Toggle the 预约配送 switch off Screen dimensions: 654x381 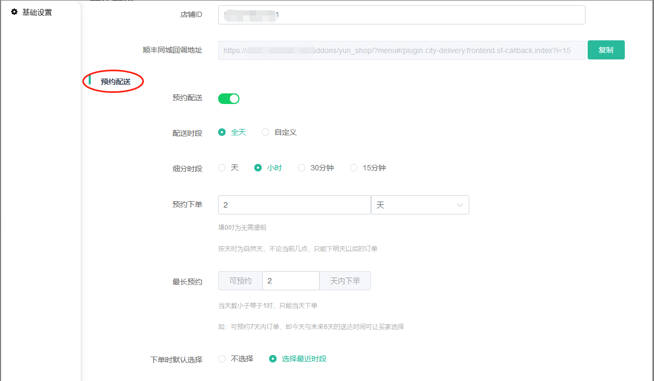tap(229, 98)
